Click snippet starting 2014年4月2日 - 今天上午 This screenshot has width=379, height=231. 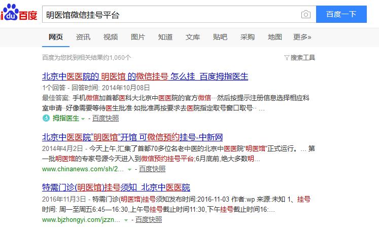coord(179,154)
